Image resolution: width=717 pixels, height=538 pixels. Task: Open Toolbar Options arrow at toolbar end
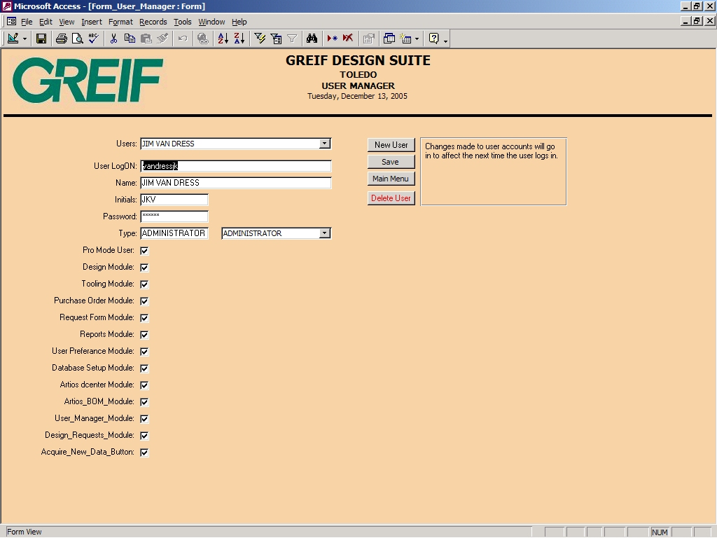pyautogui.click(x=445, y=40)
